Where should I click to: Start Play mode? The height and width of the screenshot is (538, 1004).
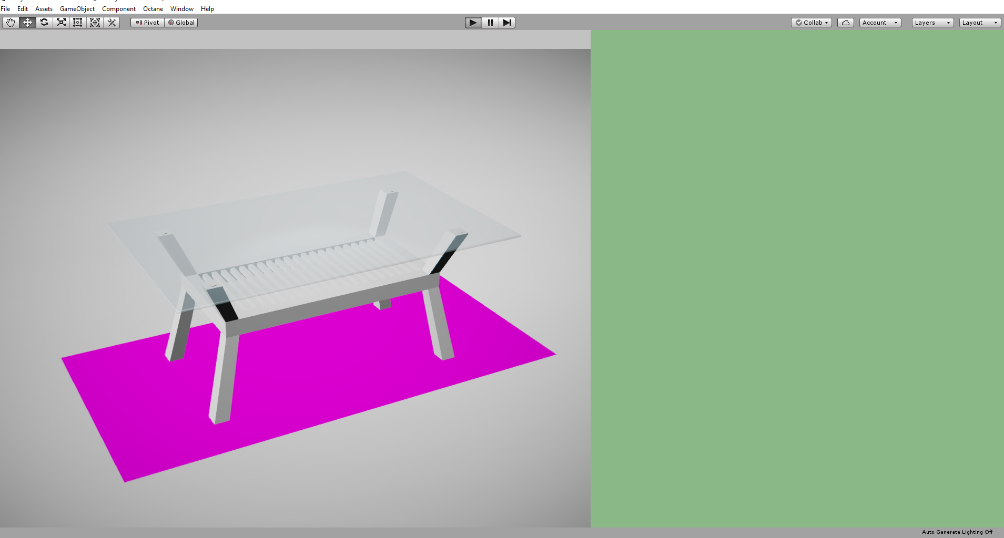(x=473, y=23)
